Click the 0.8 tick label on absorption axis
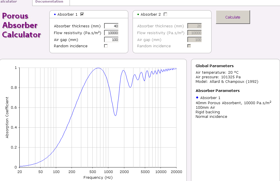The height and width of the screenshot is (181, 280). pyautogui.click(x=14, y=88)
